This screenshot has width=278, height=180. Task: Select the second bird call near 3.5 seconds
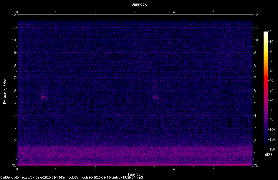[x=155, y=97]
